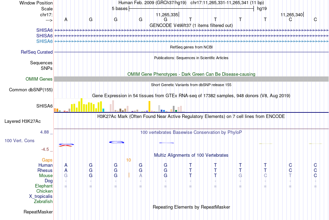This screenshot has height=220, width=329.
Task: Click the -4.5 PhyloP lower limit
Action: click(x=45, y=149)
